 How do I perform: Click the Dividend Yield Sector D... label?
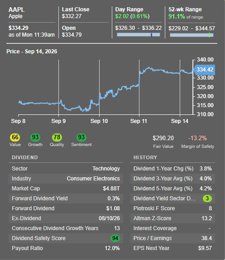point(164,199)
